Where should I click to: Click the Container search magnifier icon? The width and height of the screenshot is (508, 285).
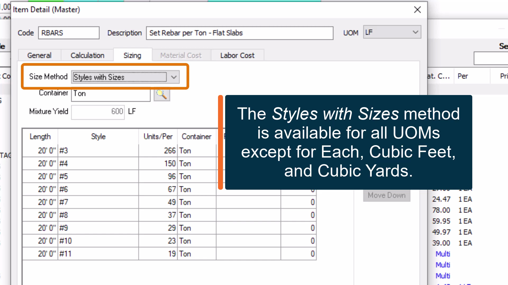pyautogui.click(x=161, y=94)
